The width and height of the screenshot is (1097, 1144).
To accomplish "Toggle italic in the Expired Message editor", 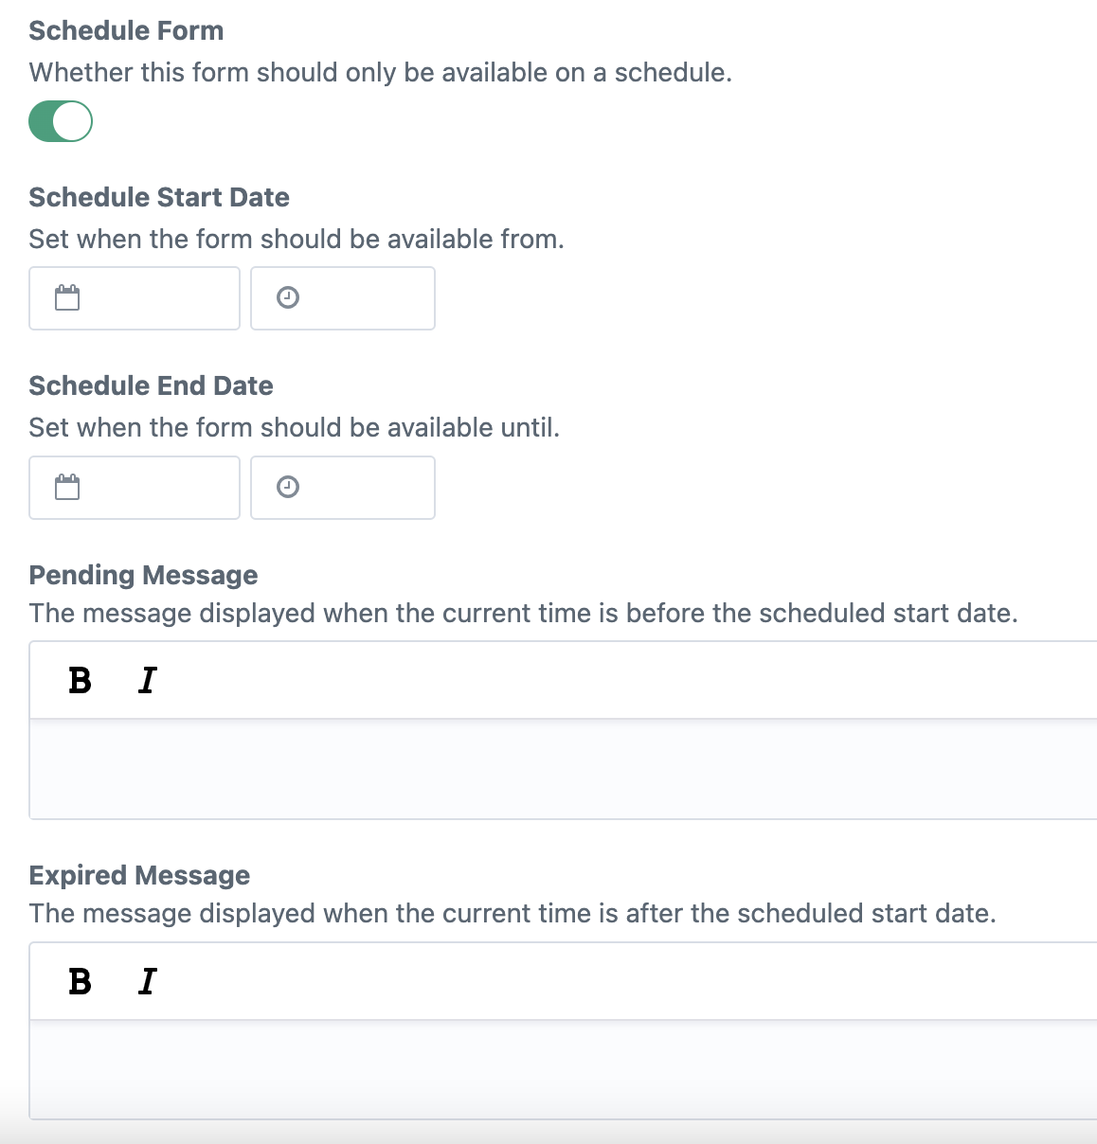I will [x=147, y=981].
